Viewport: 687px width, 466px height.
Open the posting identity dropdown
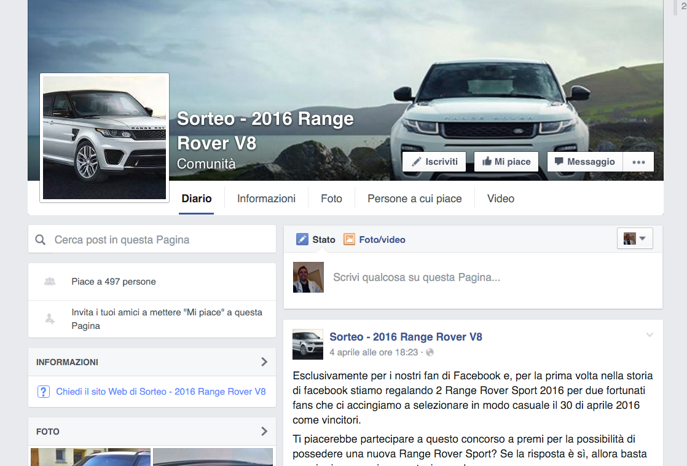[x=635, y=239]
